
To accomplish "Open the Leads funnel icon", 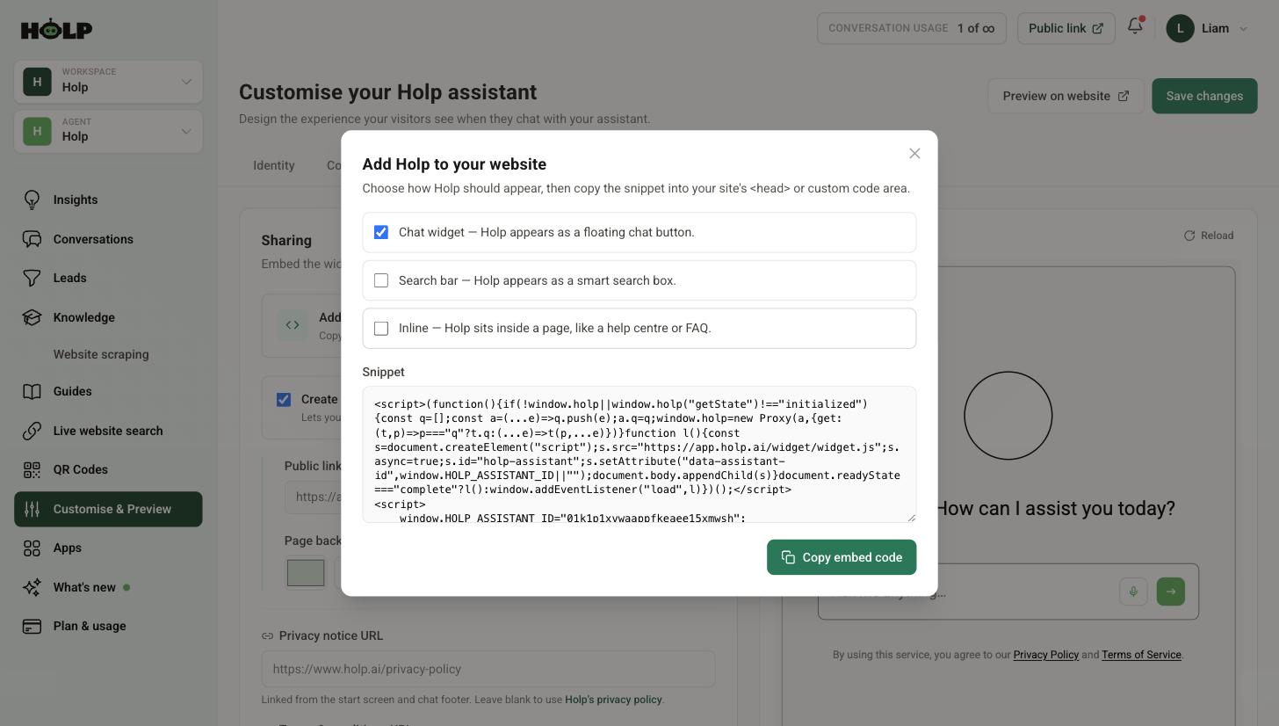I will click(x=32, y=278).
